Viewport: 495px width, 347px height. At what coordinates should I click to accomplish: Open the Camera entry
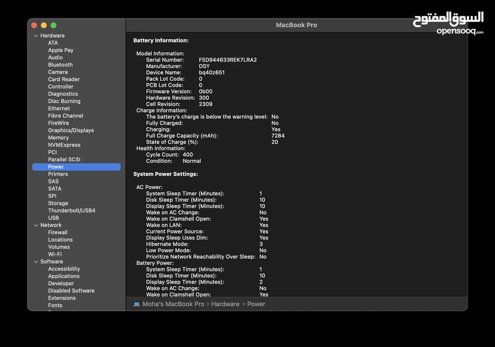[58, 72]
